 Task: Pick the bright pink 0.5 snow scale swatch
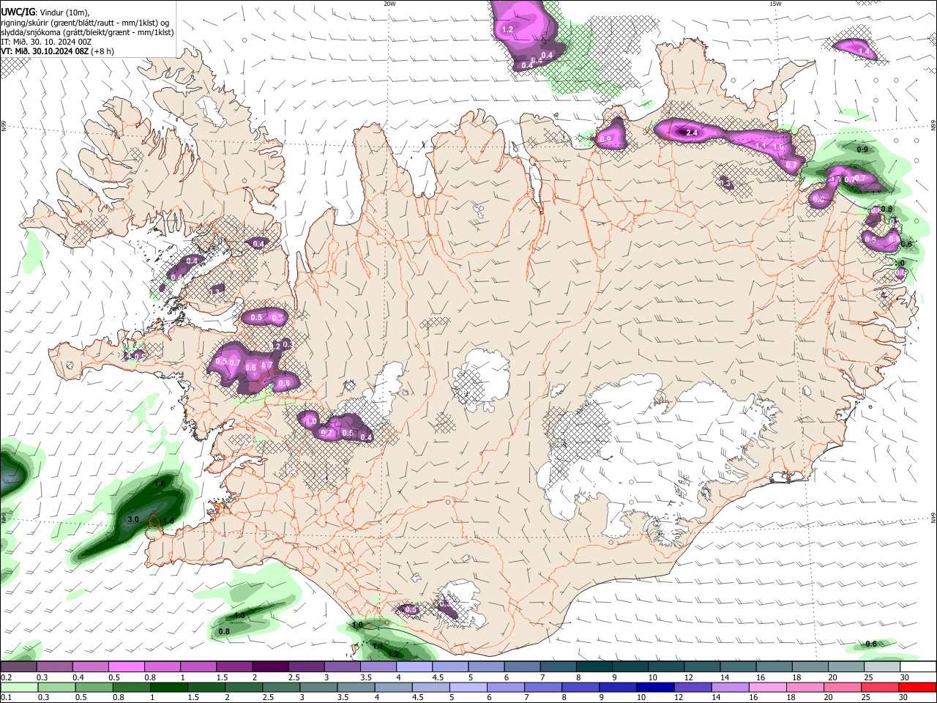pos(126,667)
